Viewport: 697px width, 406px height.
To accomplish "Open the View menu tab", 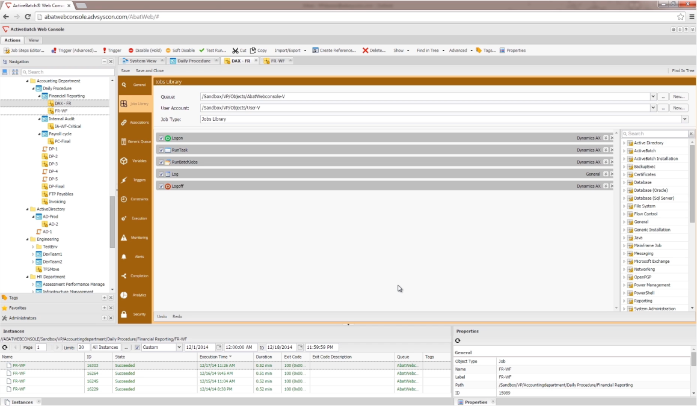I will click(x=34, y=40).
